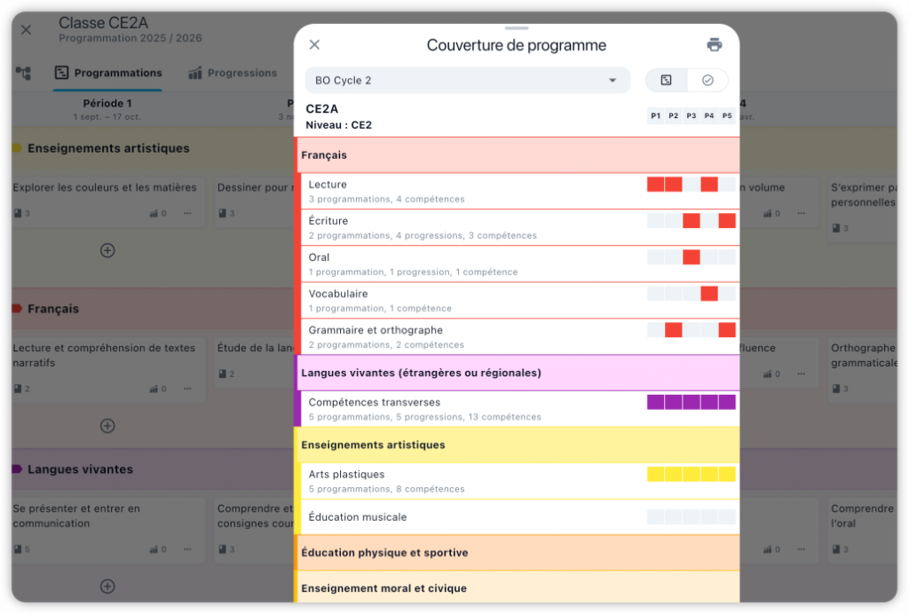Click the P4 period column header
909x614 pixels.
tap(709, 116)
